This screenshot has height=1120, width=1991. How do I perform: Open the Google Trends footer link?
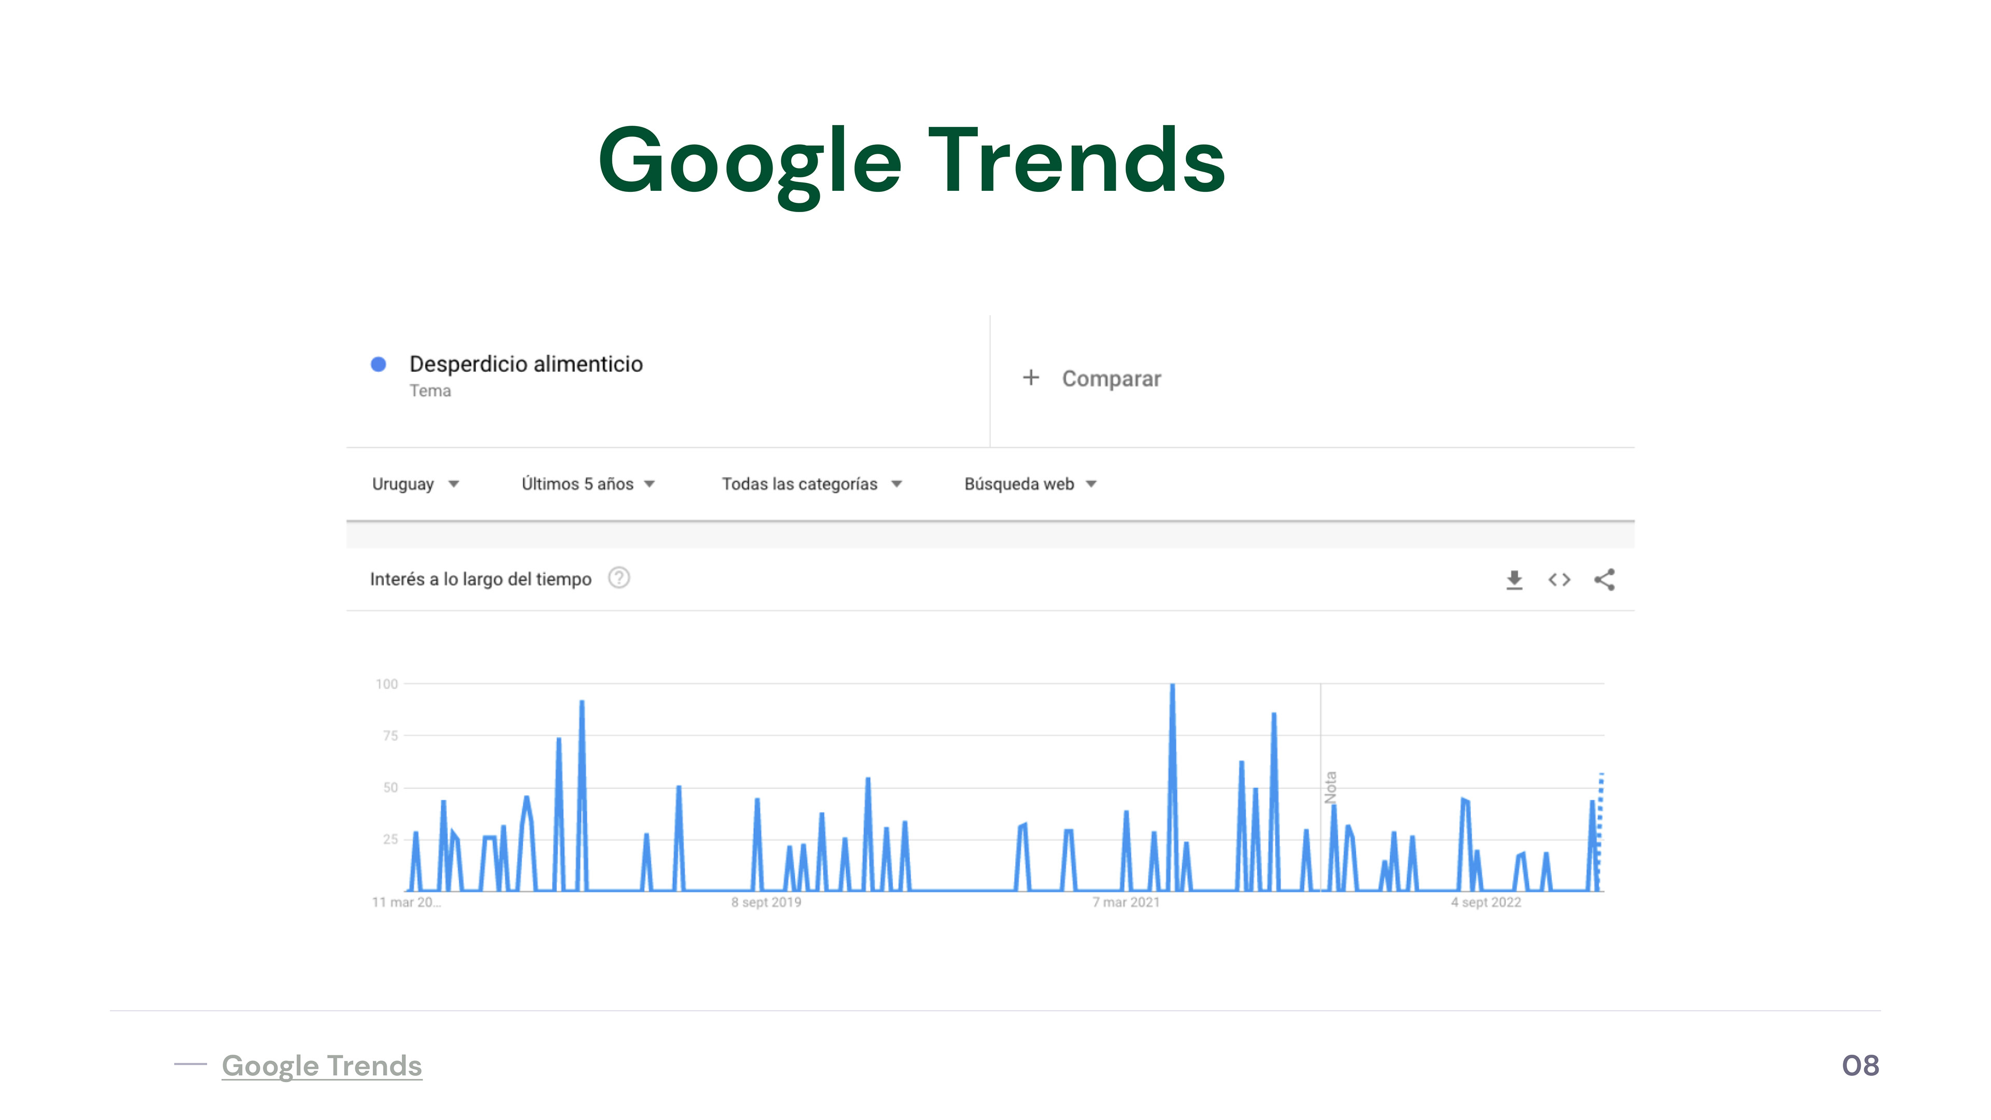(321, 1065)
